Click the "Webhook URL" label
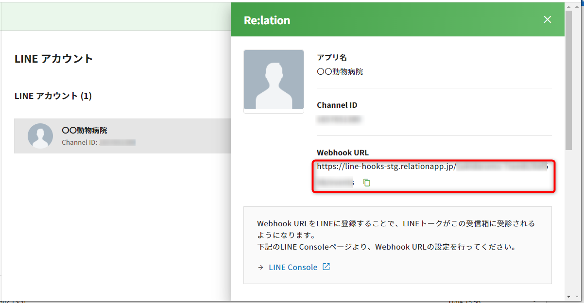This screenshot has height=303, width=584. point(343,152)
